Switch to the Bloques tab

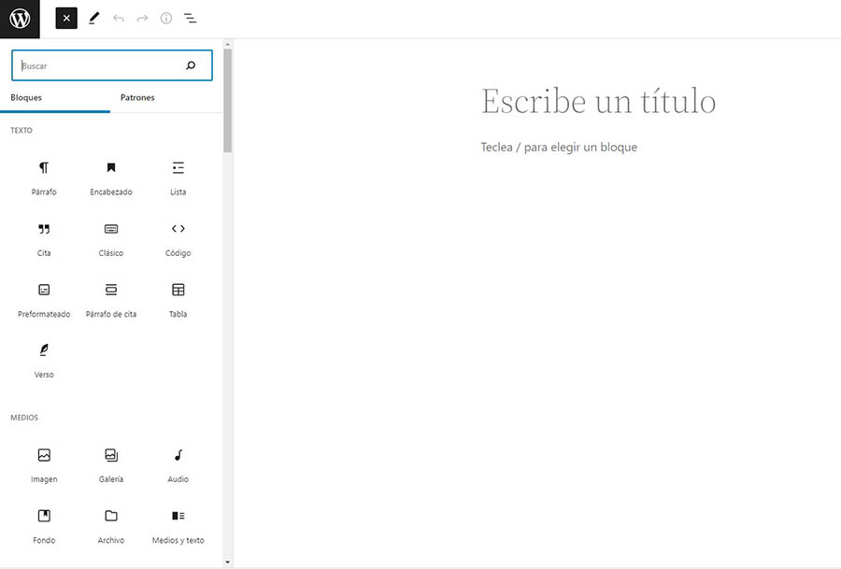click(26, 98)
